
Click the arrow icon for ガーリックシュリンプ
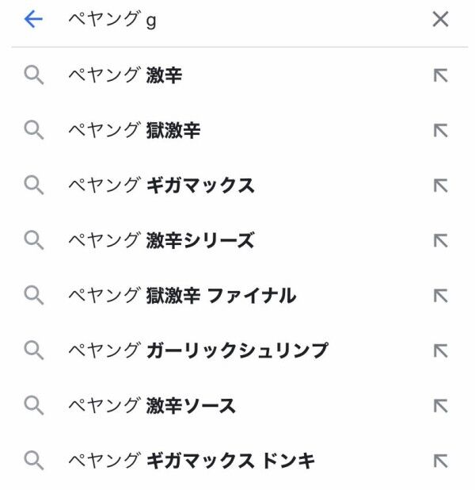click(x=441, y=350)
